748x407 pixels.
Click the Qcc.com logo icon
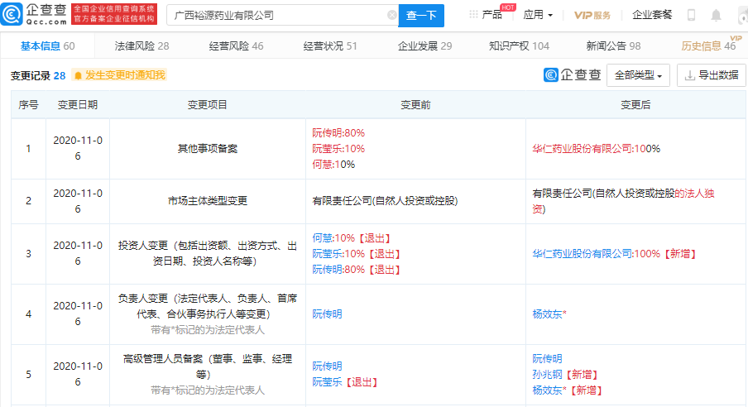pyautogui.click(x=12, y=14)
